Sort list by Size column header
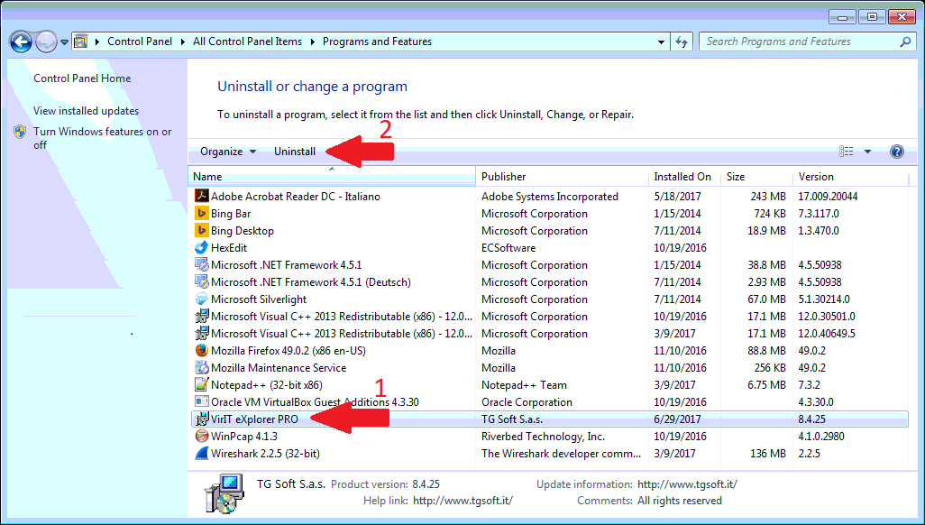The image size is (925, 525). click(x=757, y=176)
